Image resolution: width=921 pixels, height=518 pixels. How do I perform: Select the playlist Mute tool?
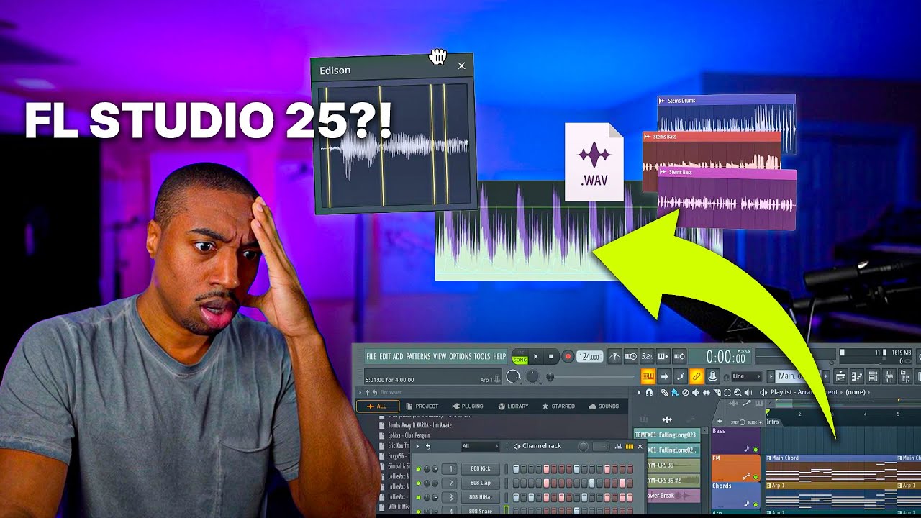click(x=696, y=392)
